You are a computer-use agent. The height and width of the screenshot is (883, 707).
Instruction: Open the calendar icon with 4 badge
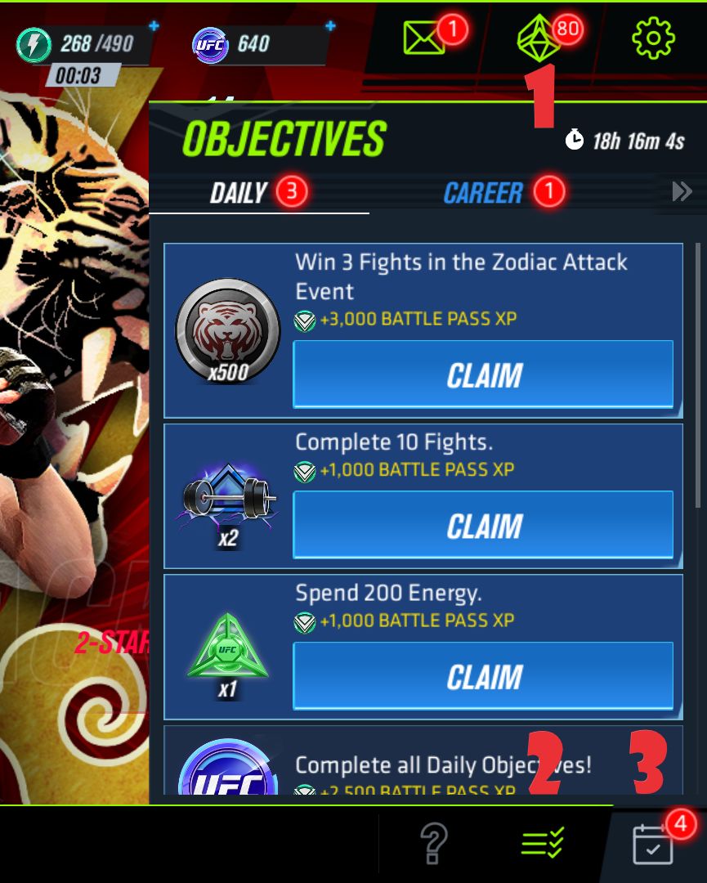click(652, 844)
